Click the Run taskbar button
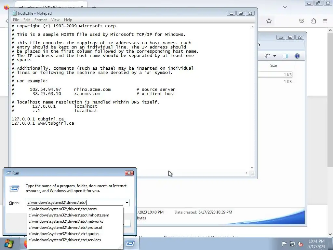The height and width of the screenshot is (250, 333). tap(130, 243)
